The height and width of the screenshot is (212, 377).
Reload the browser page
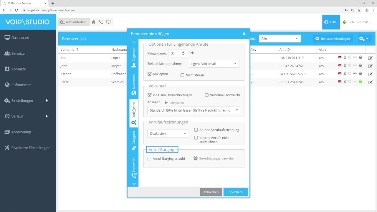click(x=16, y=10)
